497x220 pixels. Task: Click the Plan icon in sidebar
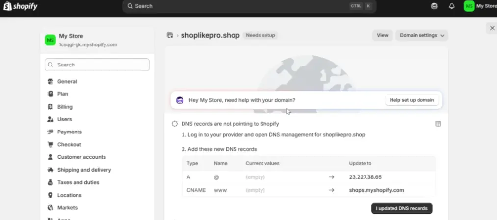50,94
